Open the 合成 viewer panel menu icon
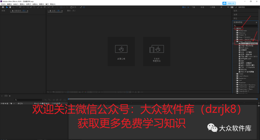Viewport: 260px width, 140px height. 62,10
